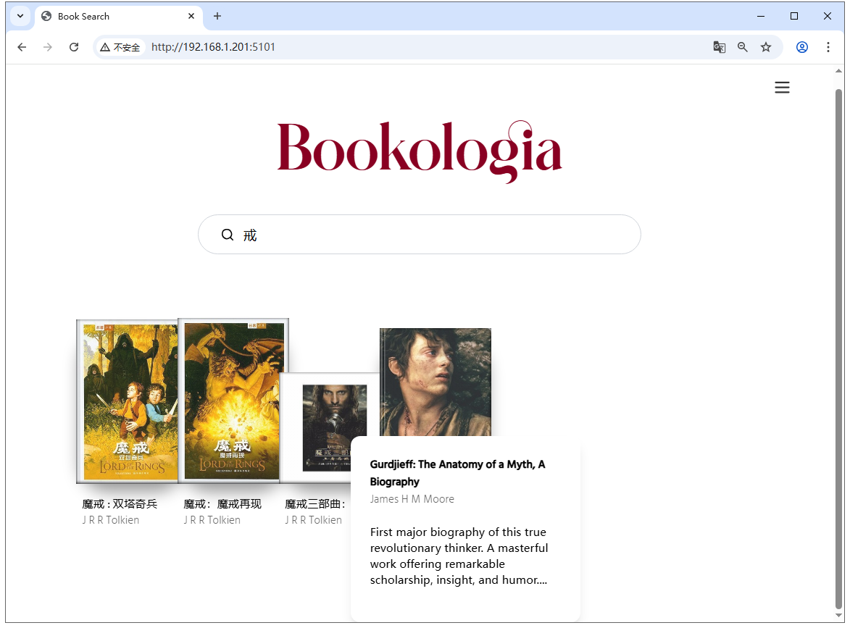Click J R R Tolkien under 魔戒三部曲

pos(313,520)
